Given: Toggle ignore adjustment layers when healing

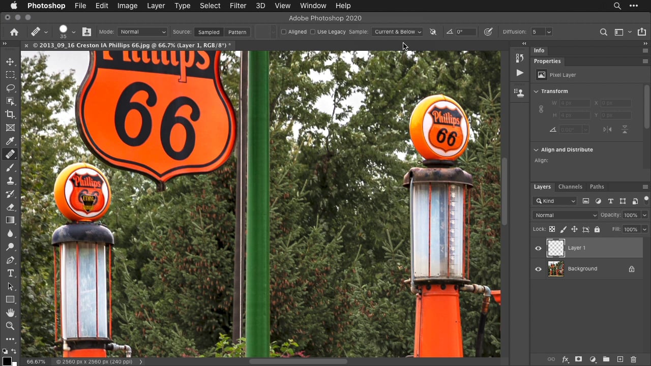Looking at the screenshot, I should 433,32.
